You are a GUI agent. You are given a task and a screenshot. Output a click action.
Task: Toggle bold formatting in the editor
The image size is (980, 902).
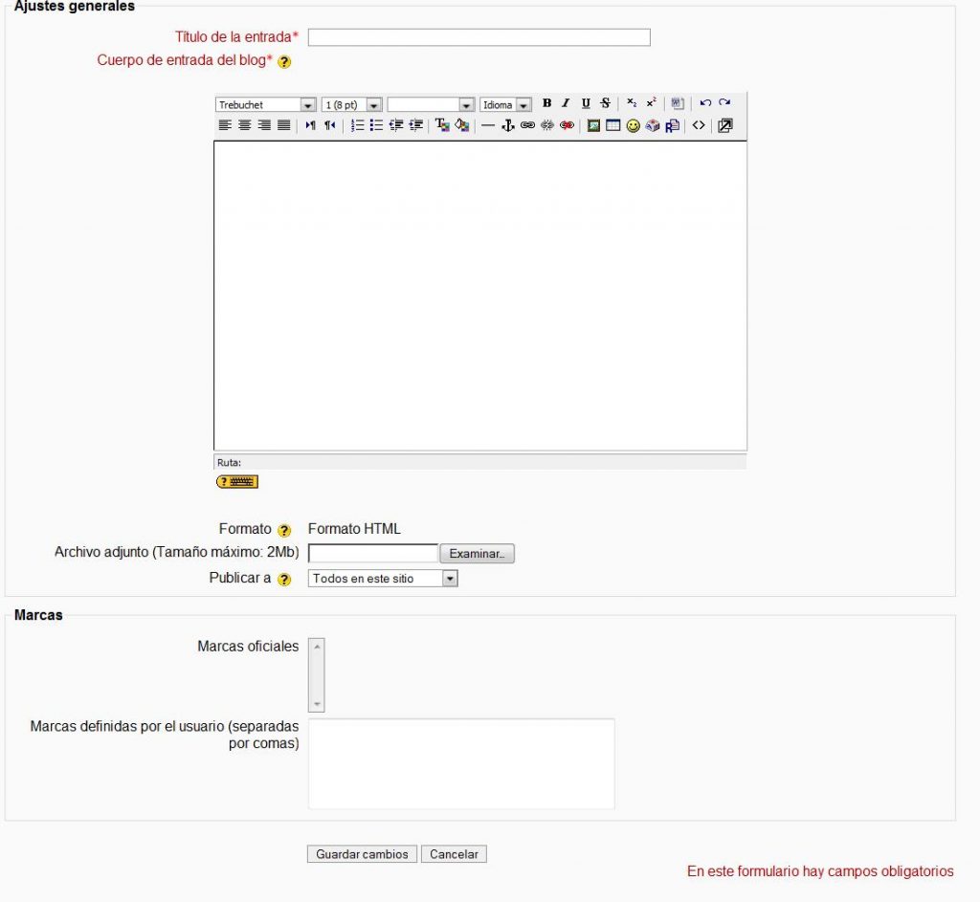pyautogui.click(x=546, y=103)
